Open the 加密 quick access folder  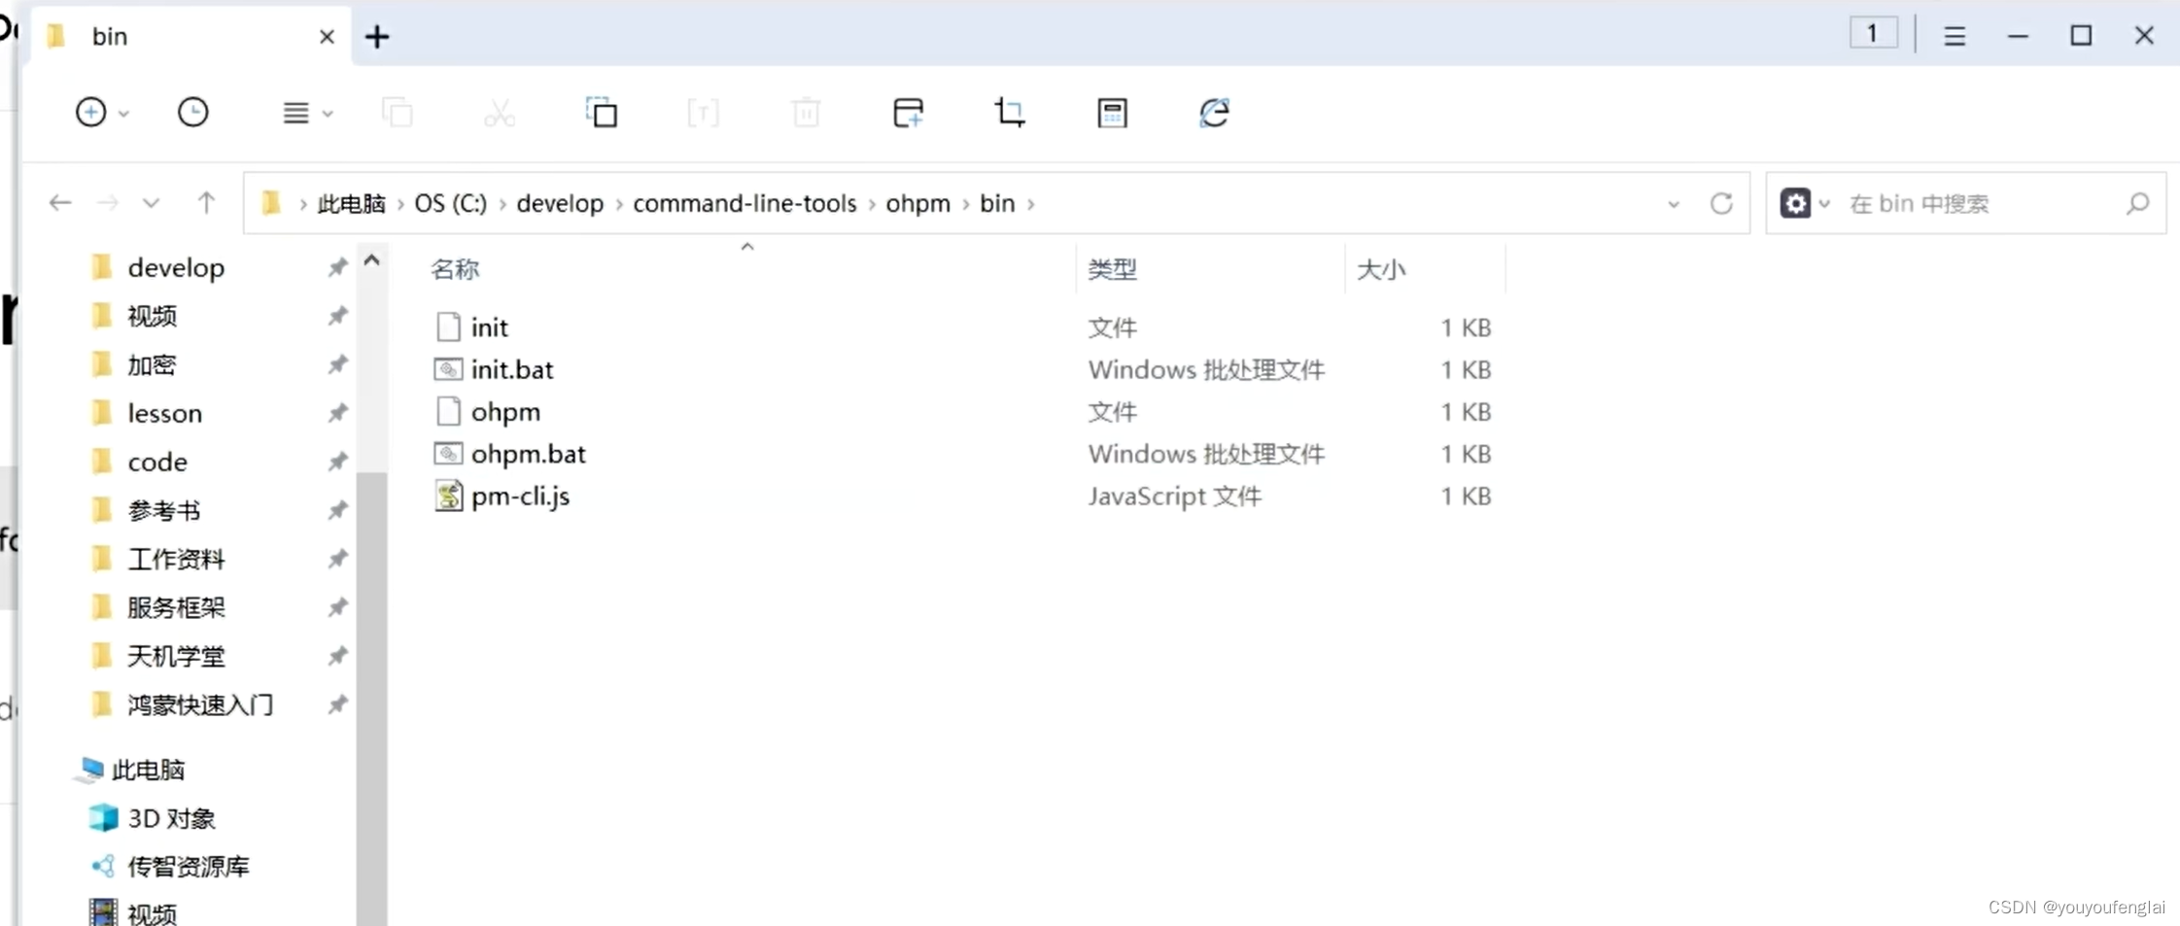coord(151,364)
